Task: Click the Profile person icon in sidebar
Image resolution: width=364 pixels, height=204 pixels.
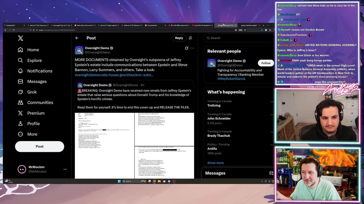Action: (x=20, y=124)
